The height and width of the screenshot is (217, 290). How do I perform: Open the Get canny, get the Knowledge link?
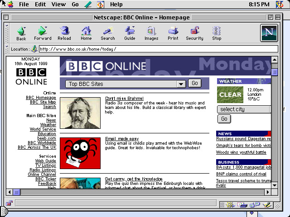(x=134, y=179)
